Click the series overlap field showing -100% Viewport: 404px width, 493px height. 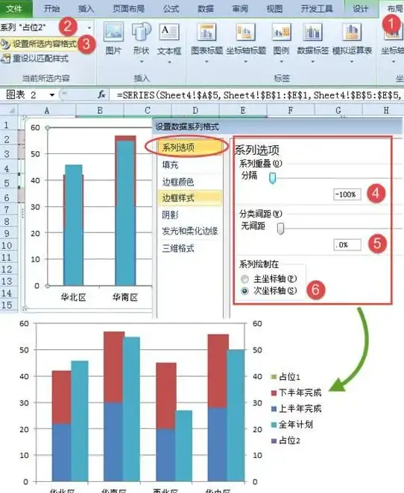(347, 194)
